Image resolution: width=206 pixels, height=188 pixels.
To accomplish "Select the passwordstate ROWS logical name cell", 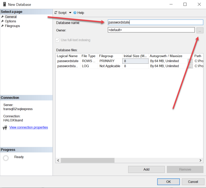I will (x=68, y=61).
